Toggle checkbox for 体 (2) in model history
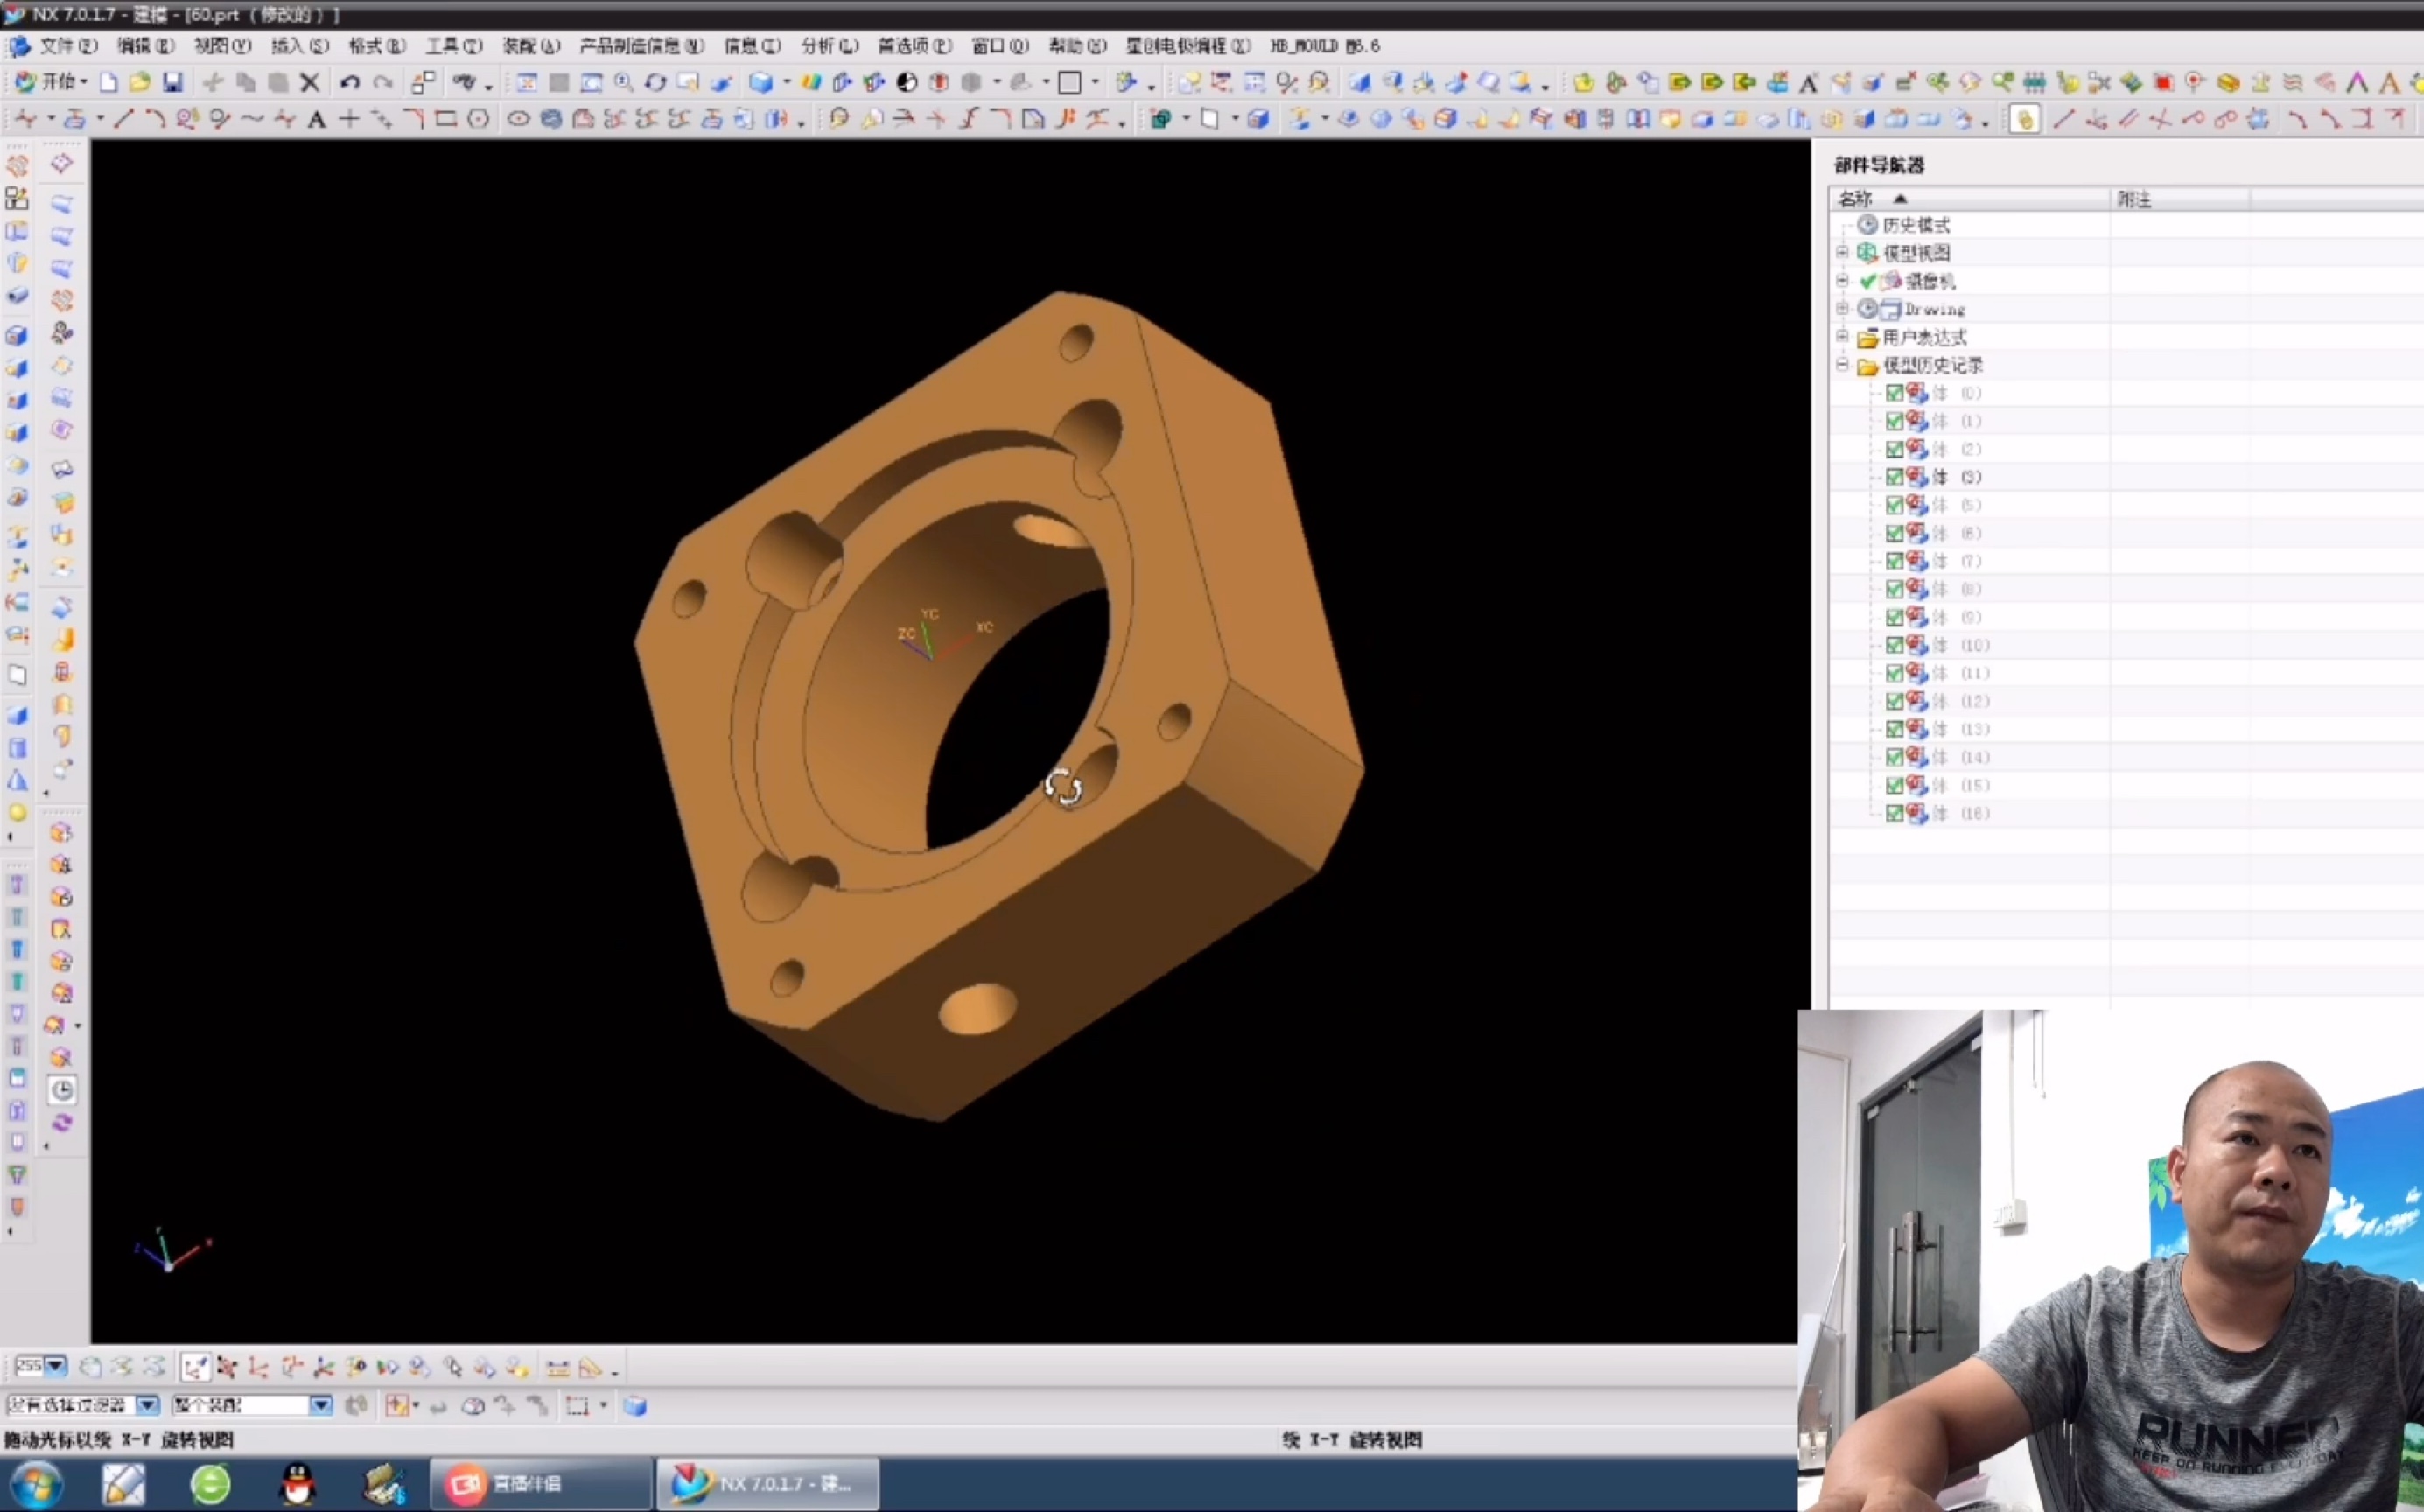Screen dimensions: 2424x1512 coord(1894,449)
